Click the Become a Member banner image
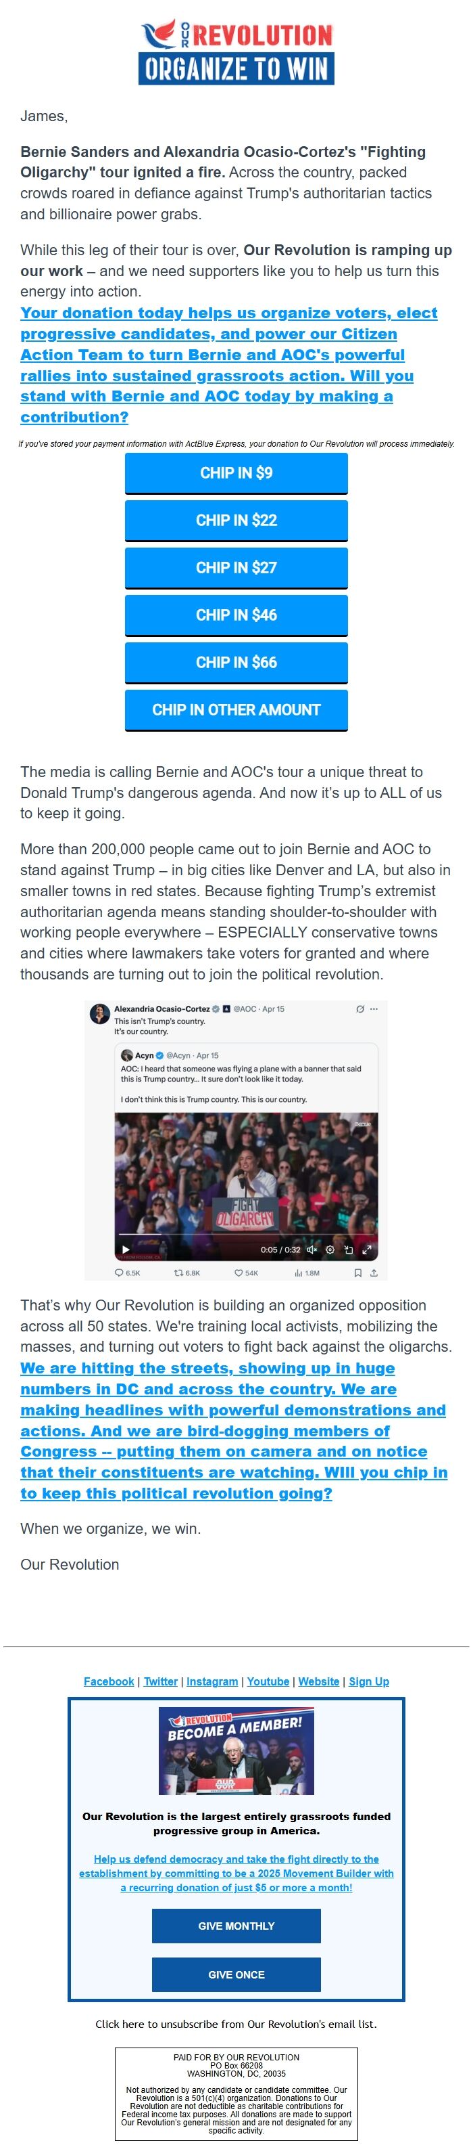473x2145 pixels. pos(236,1751)
